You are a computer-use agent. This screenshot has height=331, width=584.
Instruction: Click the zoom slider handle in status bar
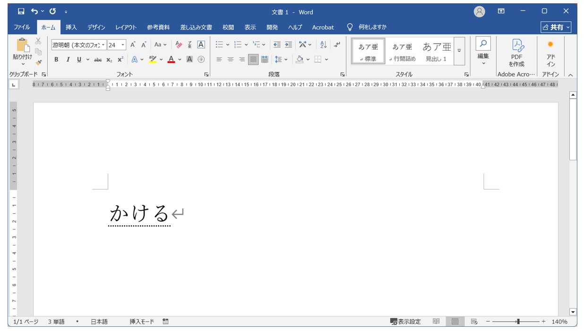click(518, 322)
